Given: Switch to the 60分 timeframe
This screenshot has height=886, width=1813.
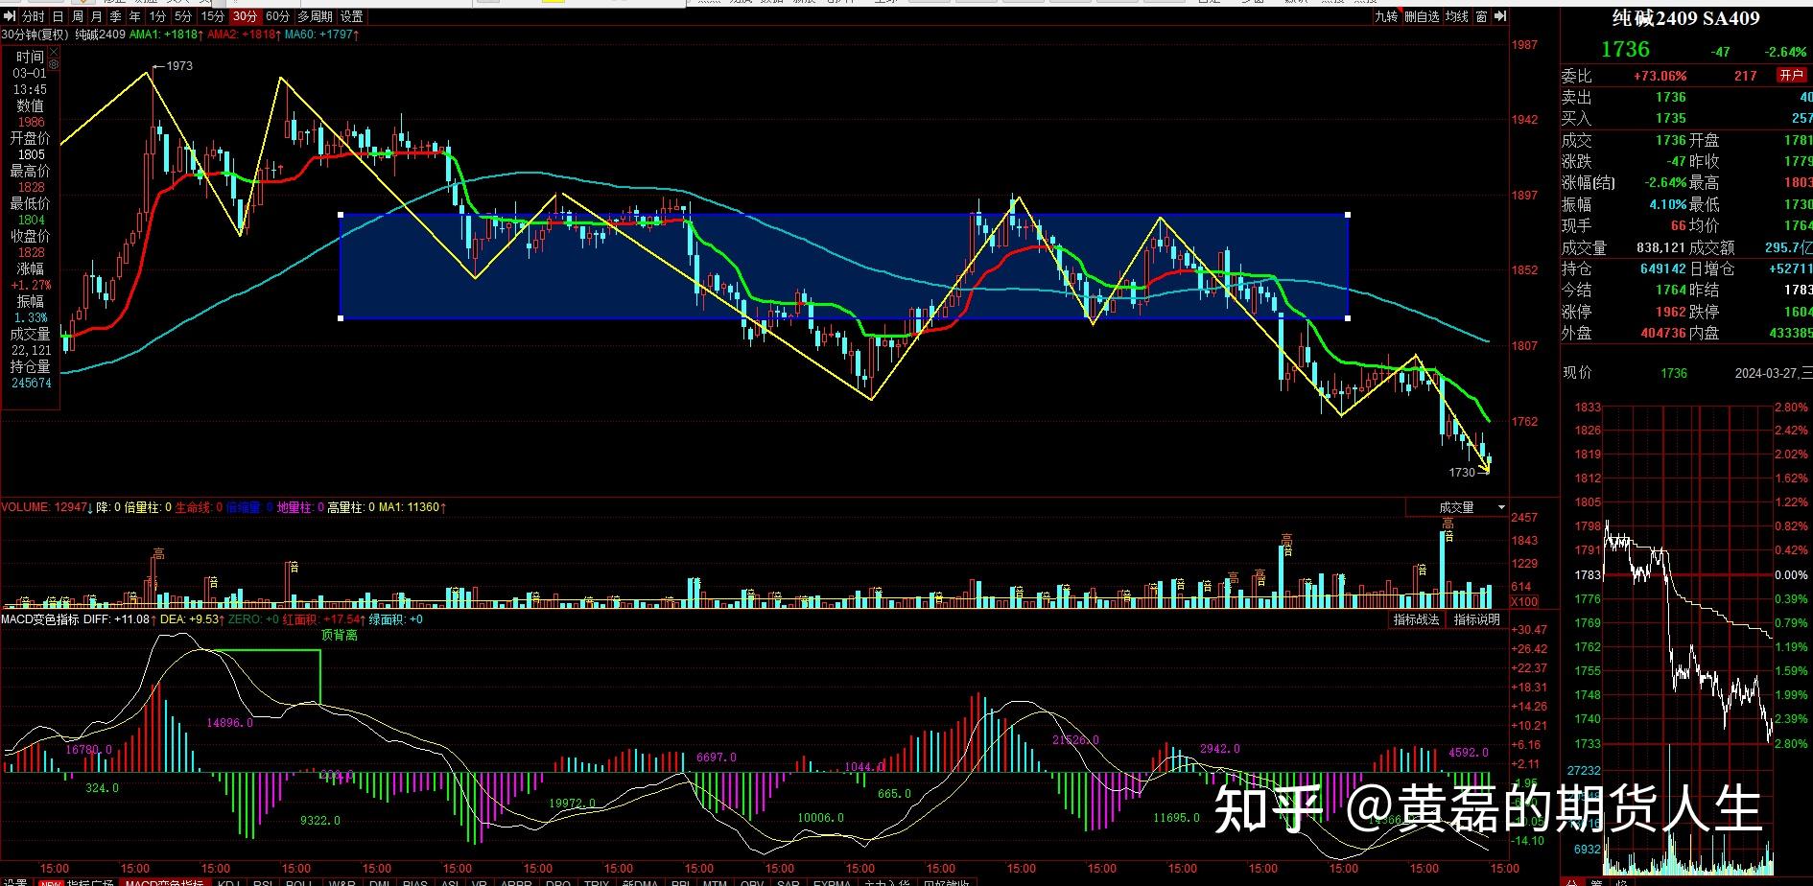Looking at the screenshot, I should 277,16.
